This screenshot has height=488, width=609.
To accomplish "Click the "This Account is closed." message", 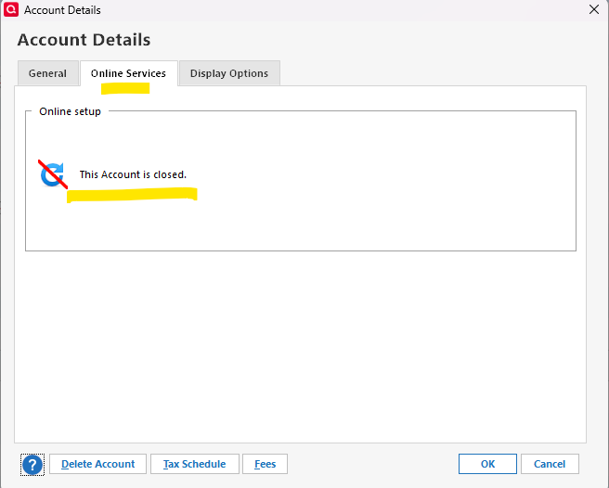I will [133, 174].
